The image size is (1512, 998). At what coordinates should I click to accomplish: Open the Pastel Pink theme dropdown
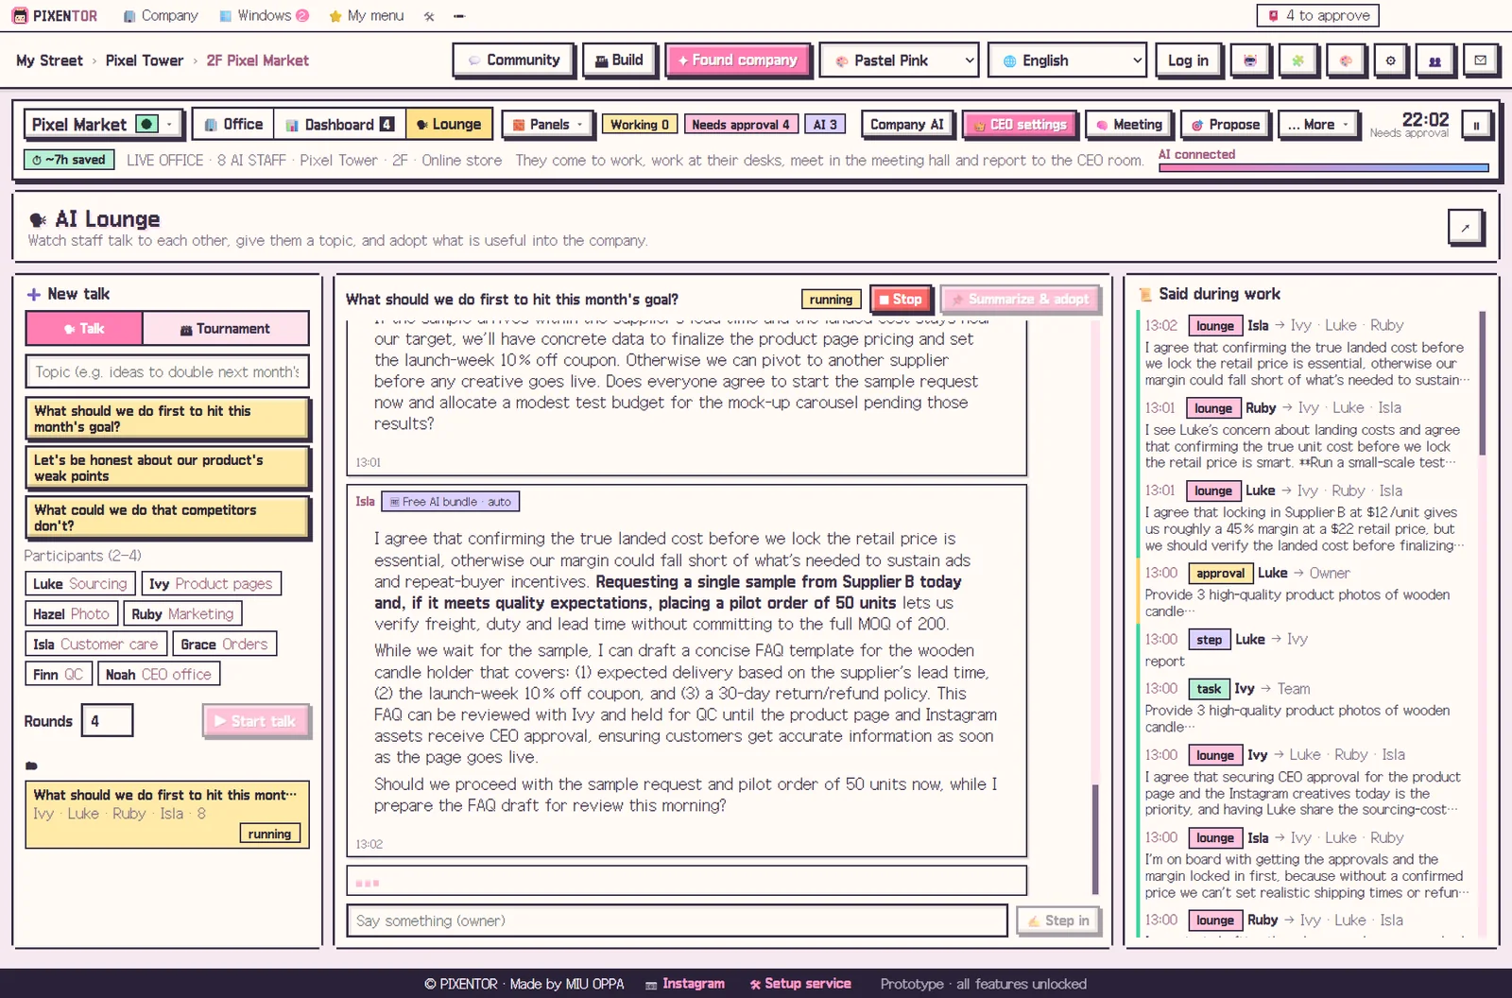[x=899, y=60]
